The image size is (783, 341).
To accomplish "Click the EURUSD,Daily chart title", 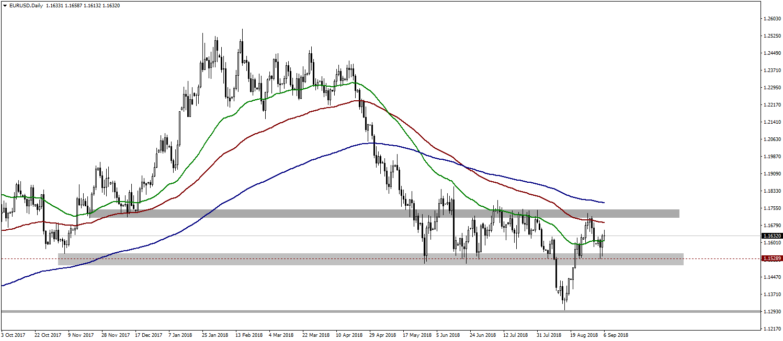I will [25, 6].
